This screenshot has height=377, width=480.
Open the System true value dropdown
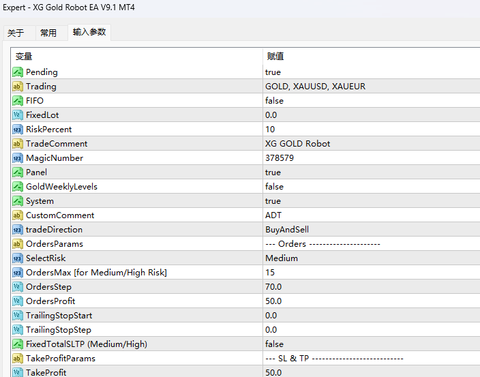pyautogui.click(x=273, y=201)
